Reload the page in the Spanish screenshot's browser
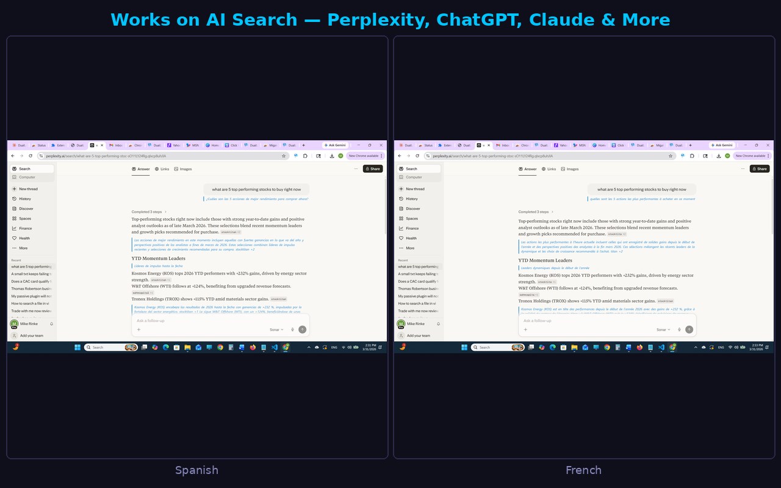Viewport: 781px width, 488px height. click(31, 156)
